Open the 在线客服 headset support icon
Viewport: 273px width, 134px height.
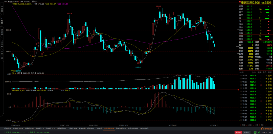click(262, 128)
